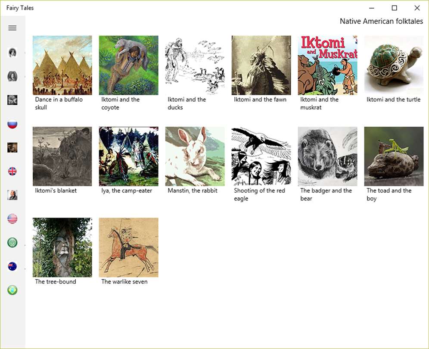Open Shooting of the red eagle
This screenshot has height=349, width=429.
pos(261,156)
